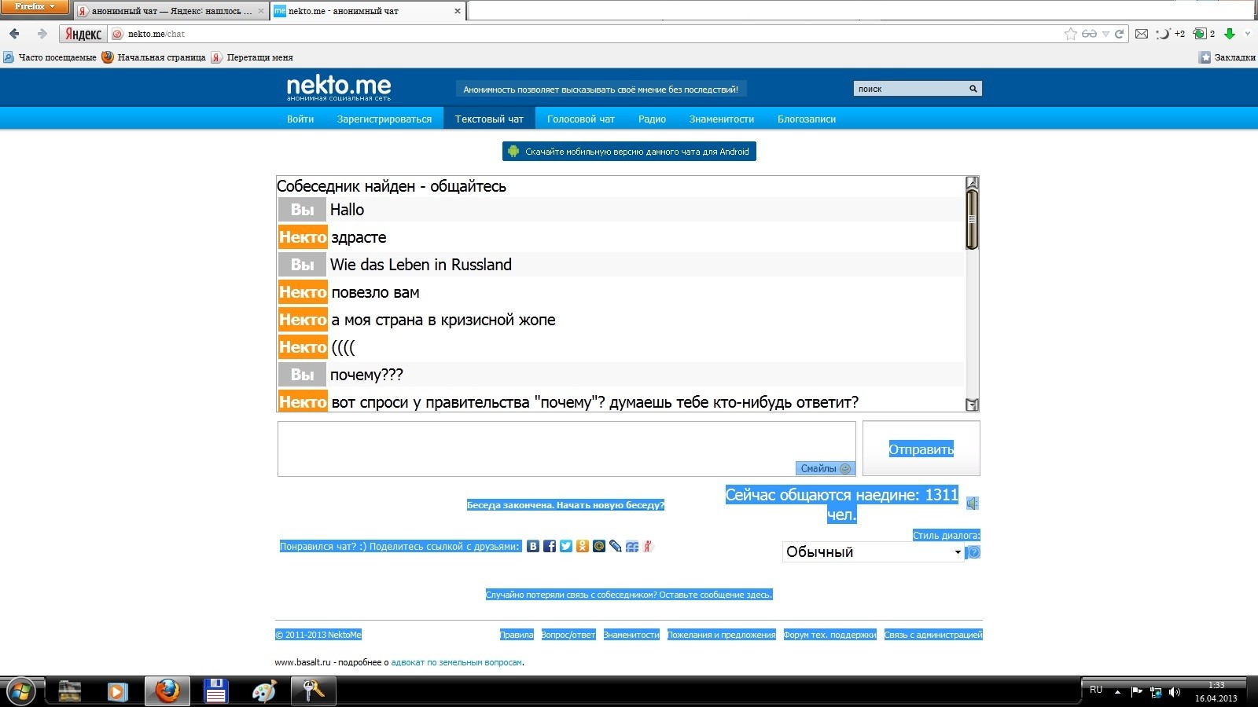This screenshot has width=1258, height=707.
Task: Send the message with 'Отправить'
Action: (x=921, y=449)
